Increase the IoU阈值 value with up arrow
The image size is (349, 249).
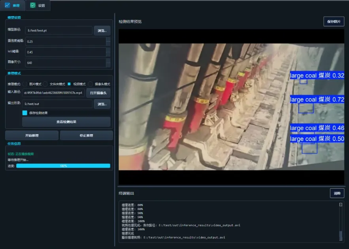click(108, 50)
